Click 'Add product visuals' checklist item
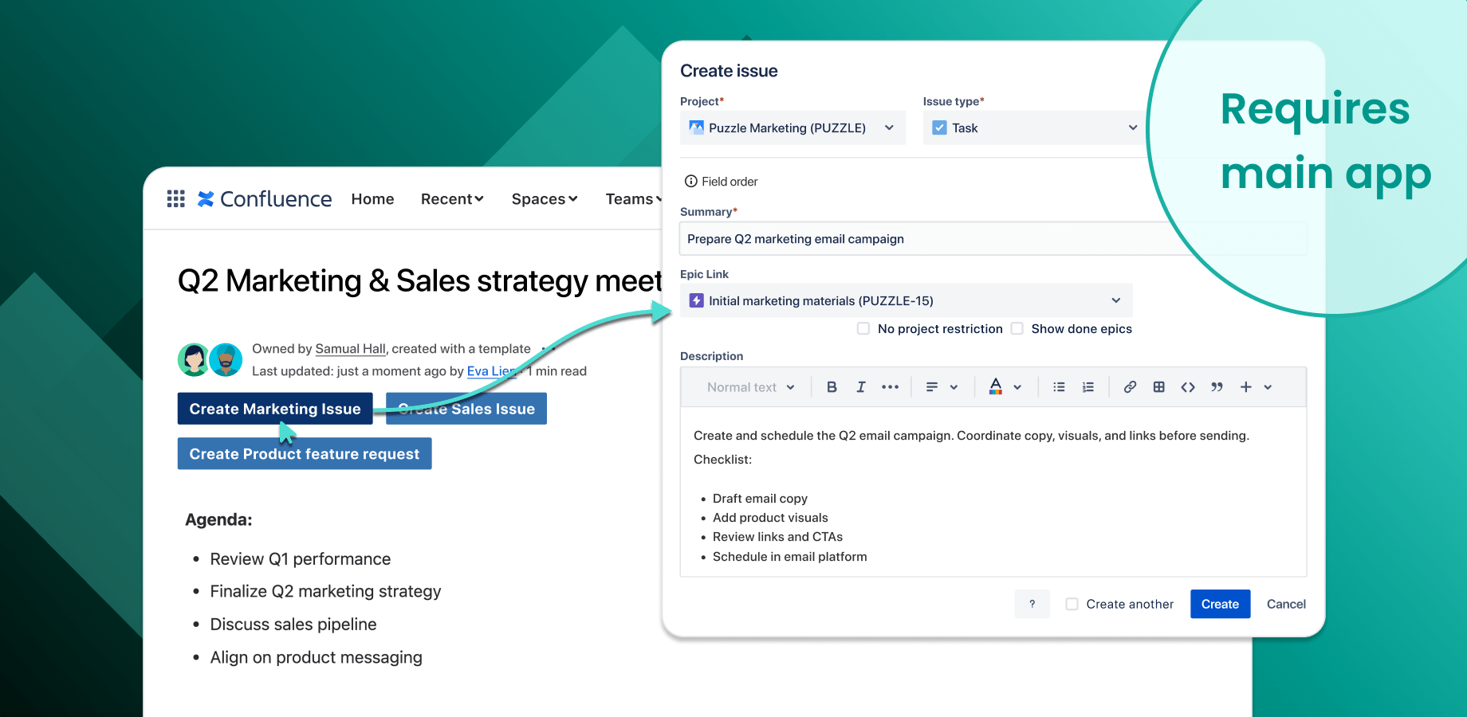1467x717 pixels. coord(770,518)
